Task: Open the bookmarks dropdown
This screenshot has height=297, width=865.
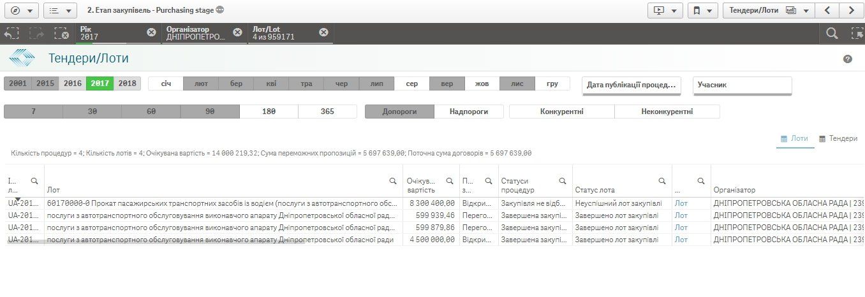Action: [703, 11]
